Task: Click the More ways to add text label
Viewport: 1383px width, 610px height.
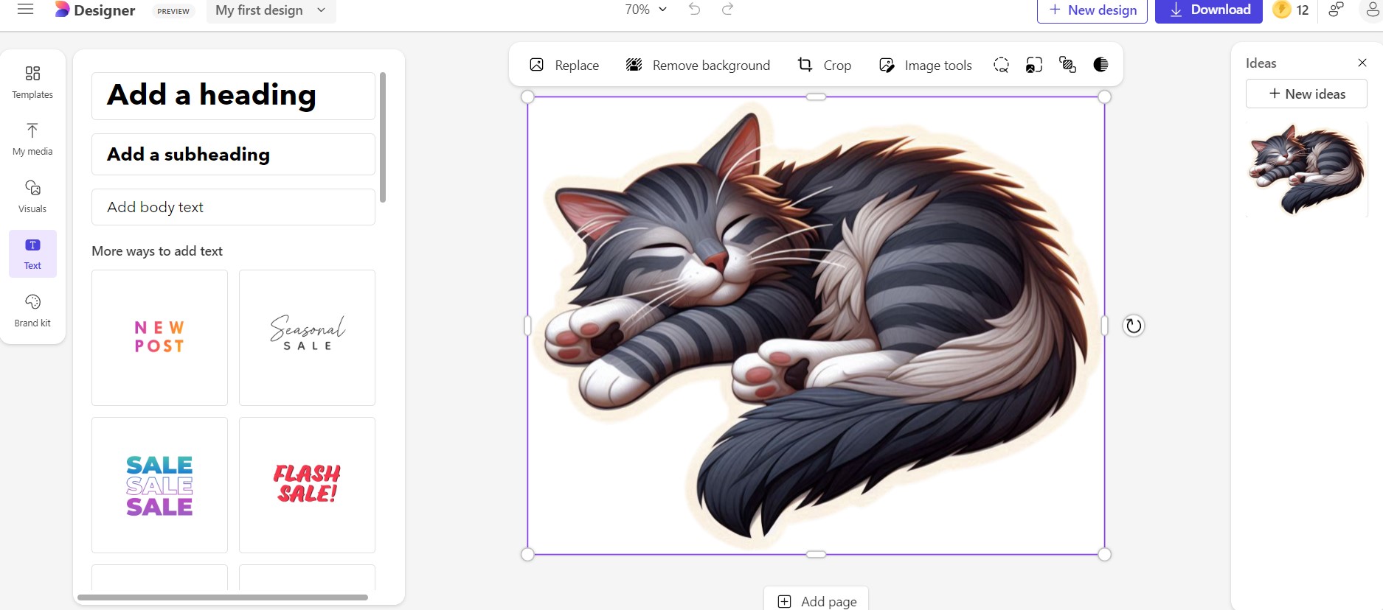Action: [x=157, y=251]
